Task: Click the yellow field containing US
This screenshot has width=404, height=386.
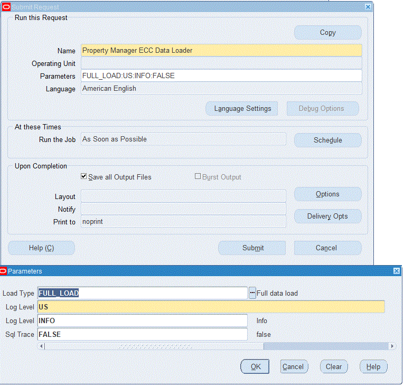Action: click(x=211, y=307)
